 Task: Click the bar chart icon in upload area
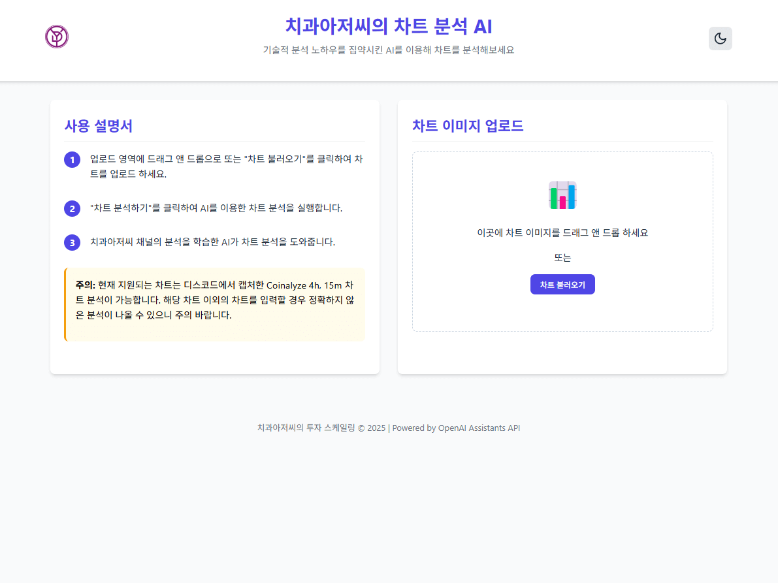(562, 195)
